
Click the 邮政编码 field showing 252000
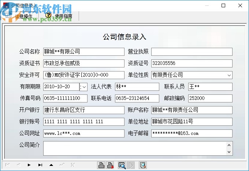(210, 98)
